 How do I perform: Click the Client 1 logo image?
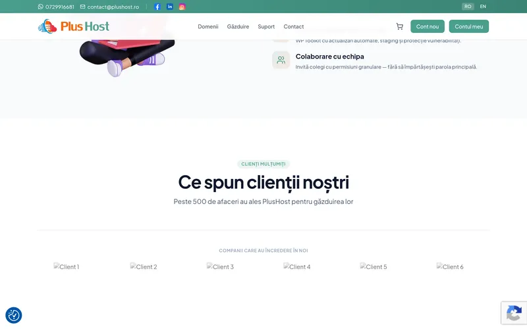point(67,266)
